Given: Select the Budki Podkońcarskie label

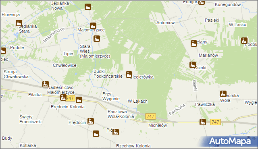Looking at the screenshot, I should (x=108, y=74).
